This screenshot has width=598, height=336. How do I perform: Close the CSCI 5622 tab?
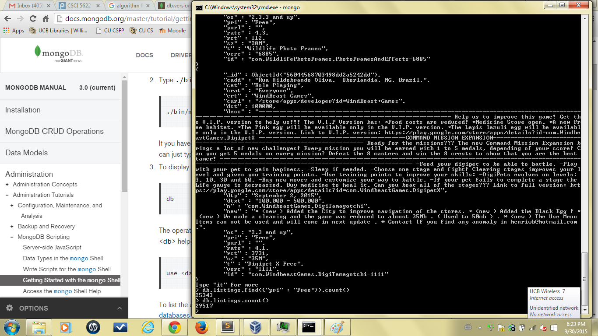(x=98, y=6)
